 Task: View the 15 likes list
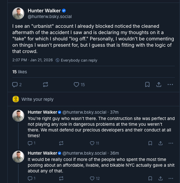(x=19, y=72)
